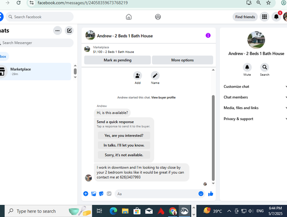Click the Find friends button

tap(245, 17)
